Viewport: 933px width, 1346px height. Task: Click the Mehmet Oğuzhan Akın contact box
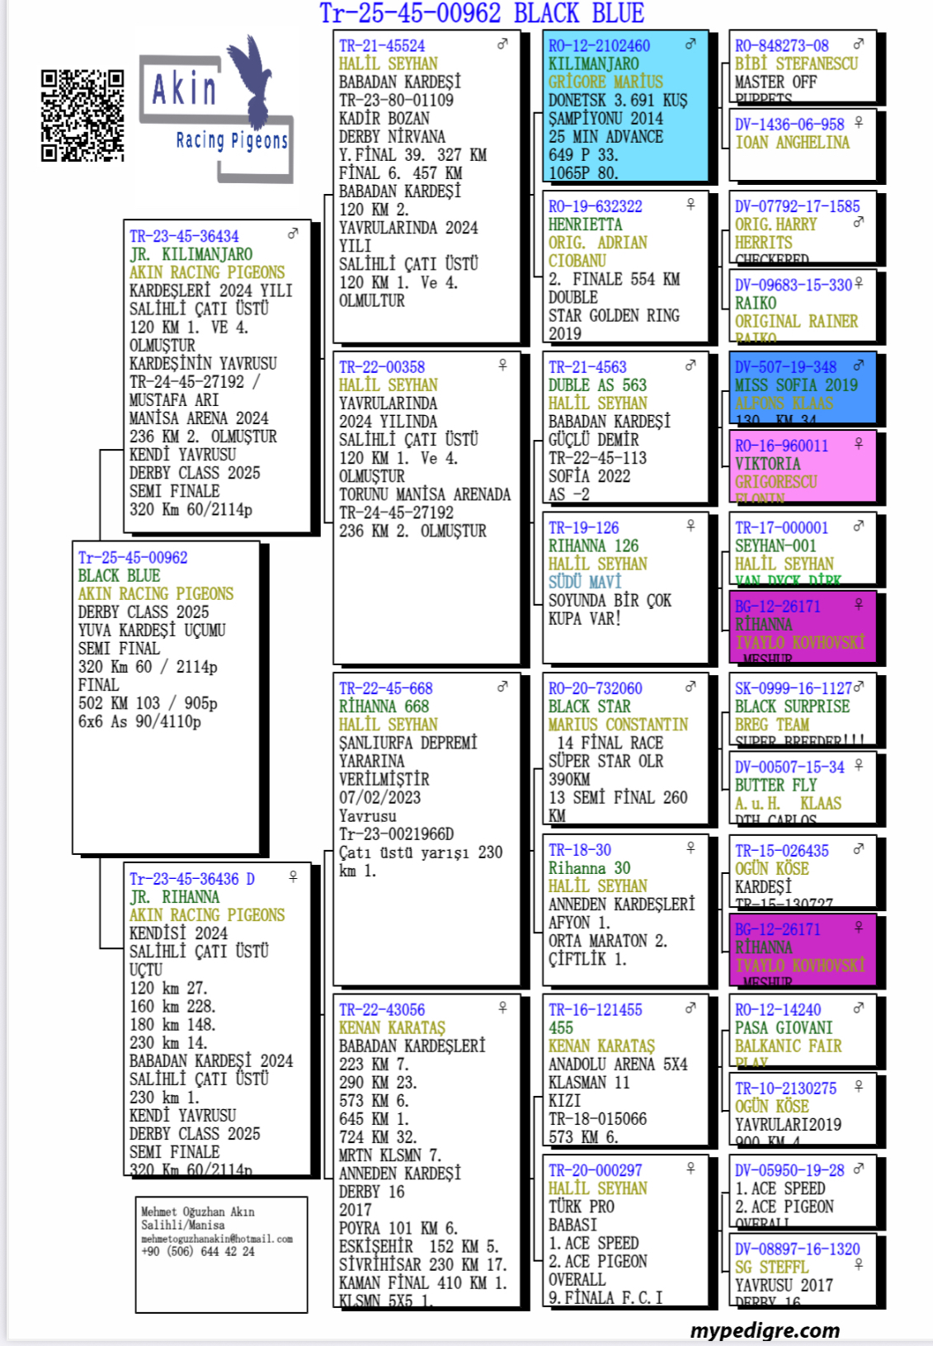click(221, 1254)
